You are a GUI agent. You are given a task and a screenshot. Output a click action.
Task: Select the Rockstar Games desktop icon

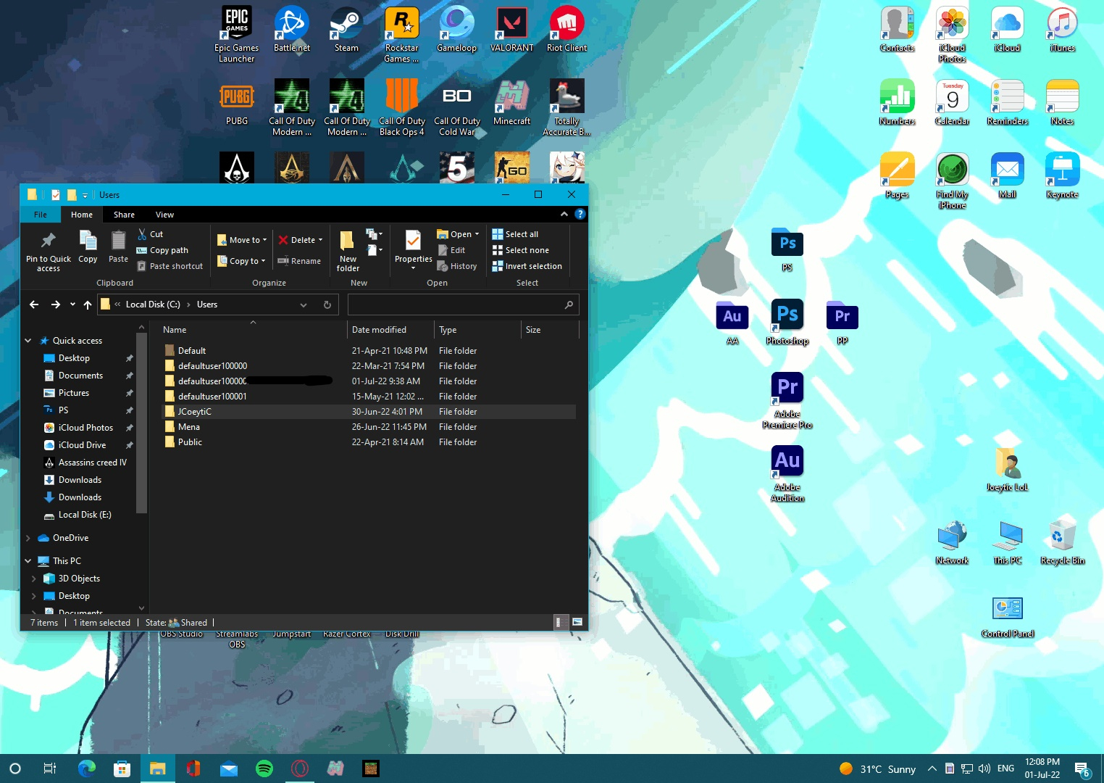[402, 34]
